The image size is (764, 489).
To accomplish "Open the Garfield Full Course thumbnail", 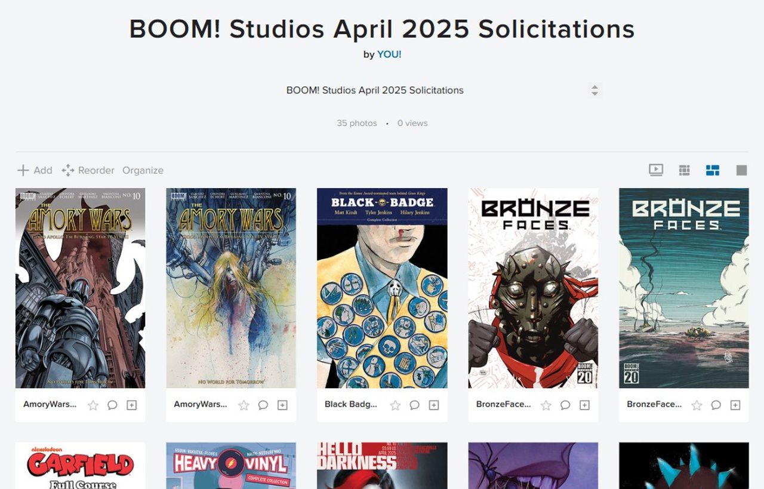I will pos(81,466).
